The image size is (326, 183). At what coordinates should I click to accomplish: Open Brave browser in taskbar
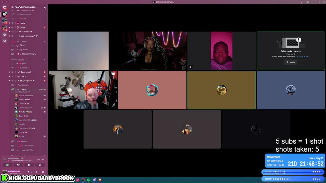[100, 180]
